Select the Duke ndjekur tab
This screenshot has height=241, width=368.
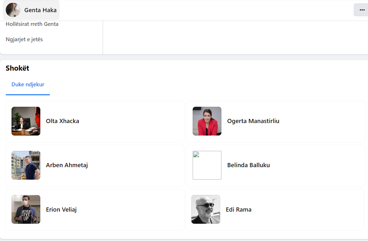[x=28, y=85]
